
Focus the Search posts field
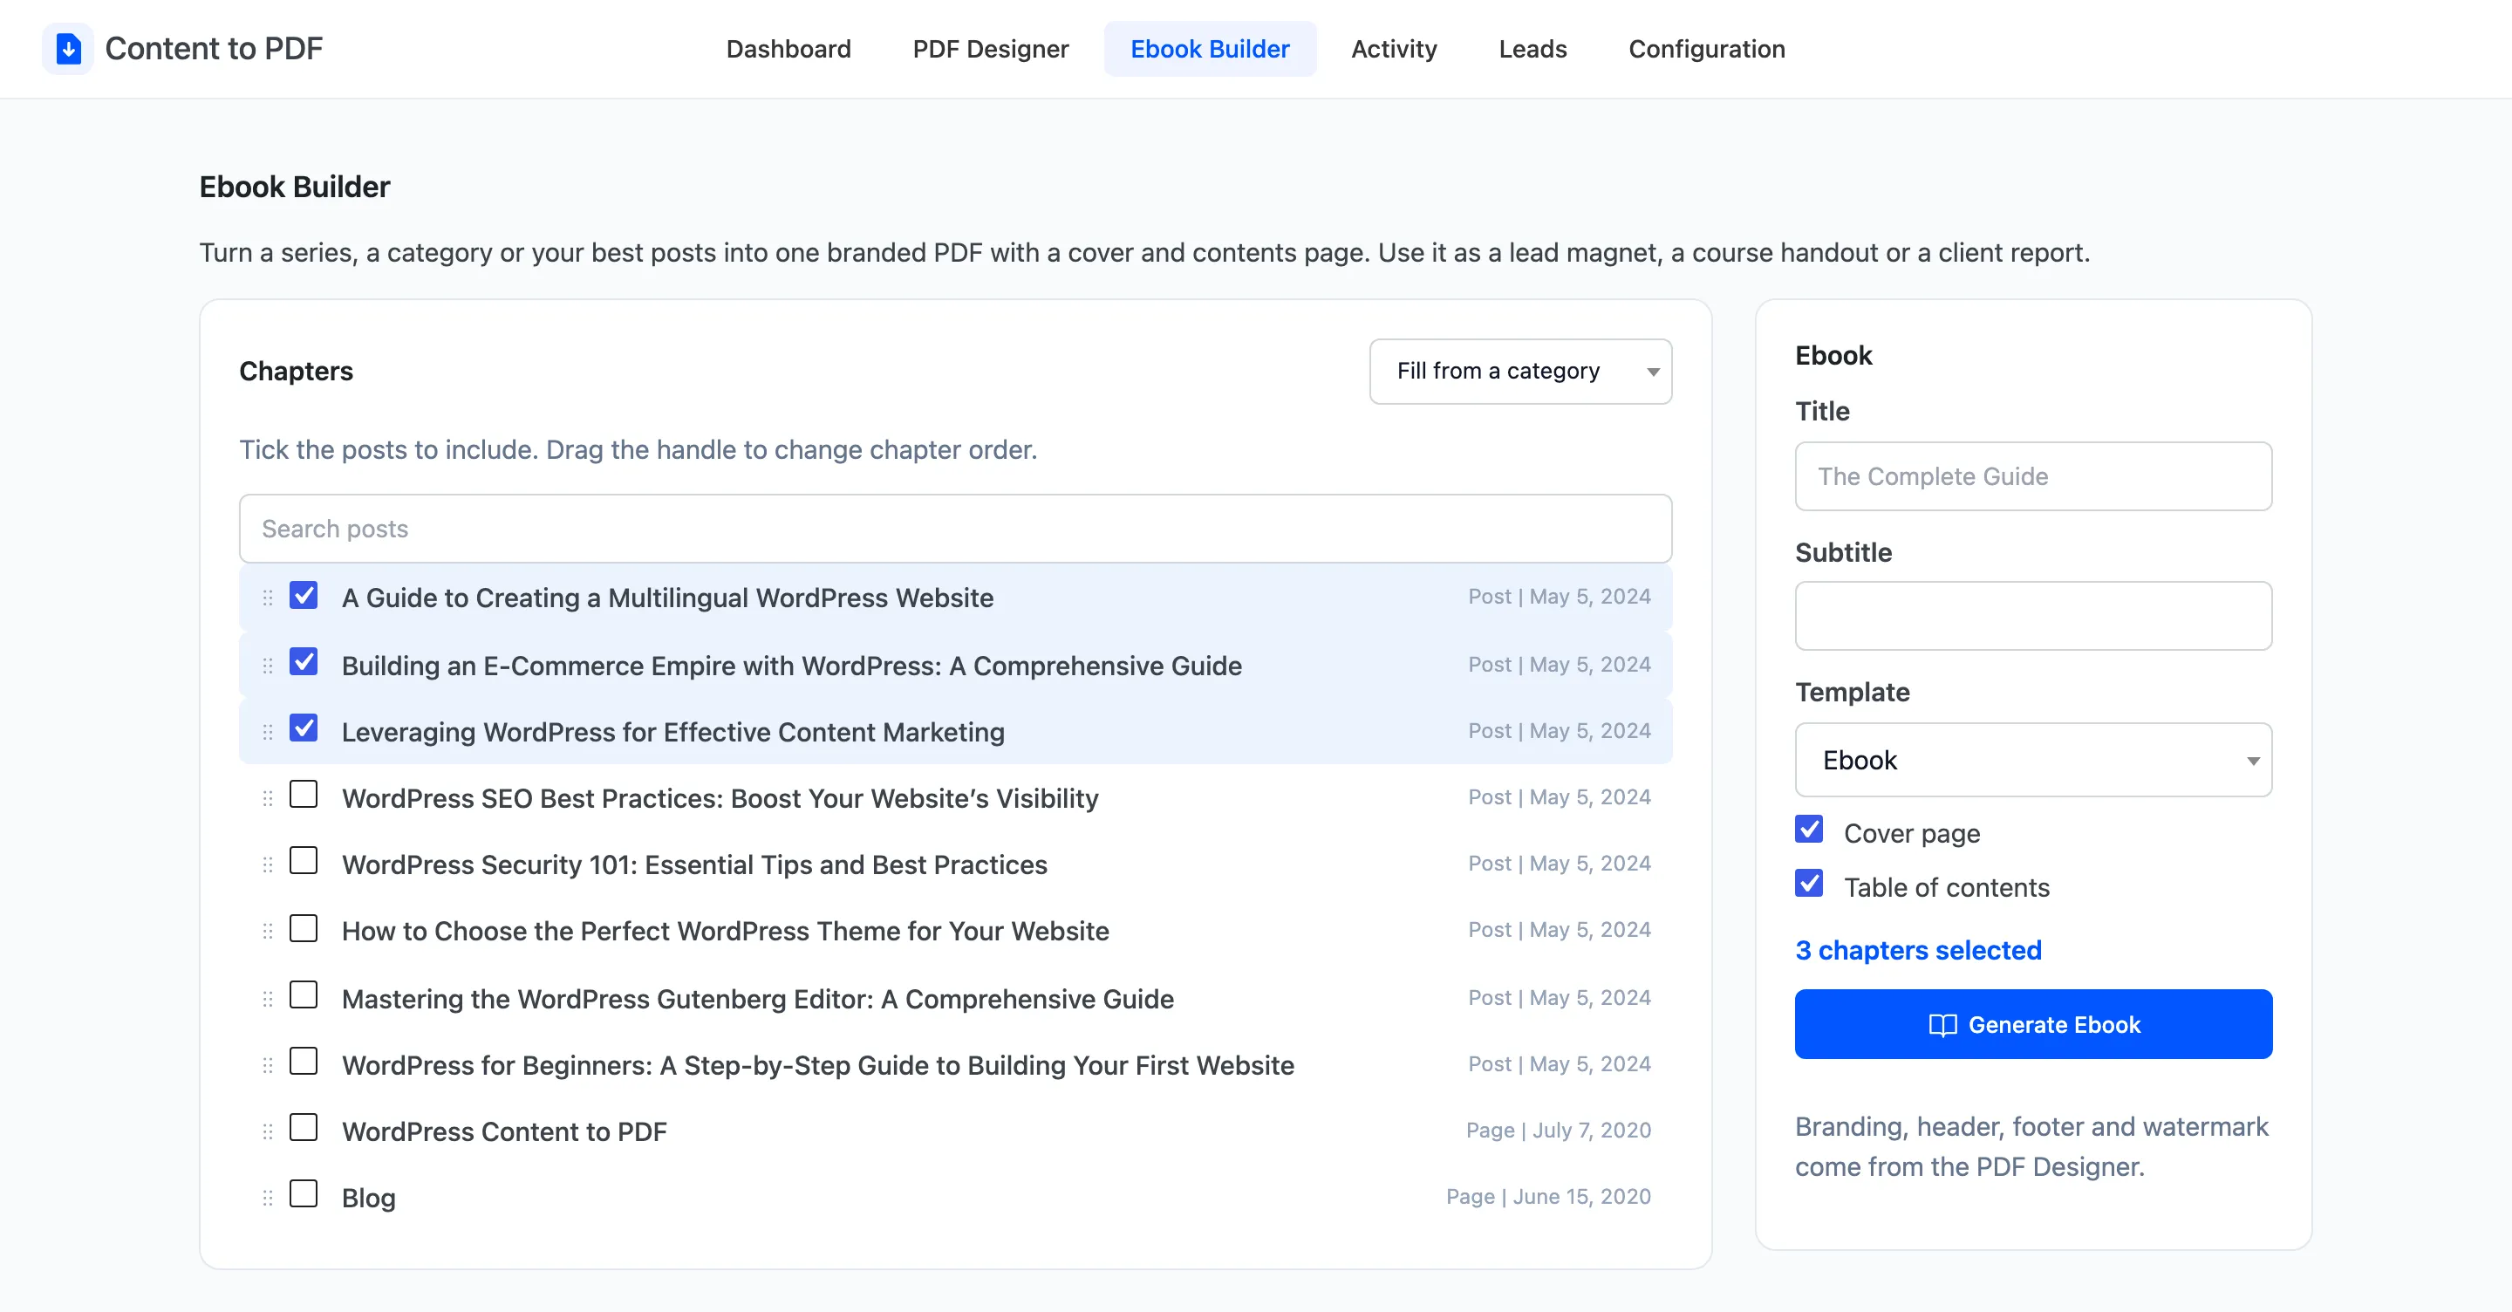coord(956,529)
